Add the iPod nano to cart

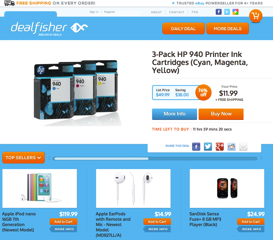(x=63, y=222)
